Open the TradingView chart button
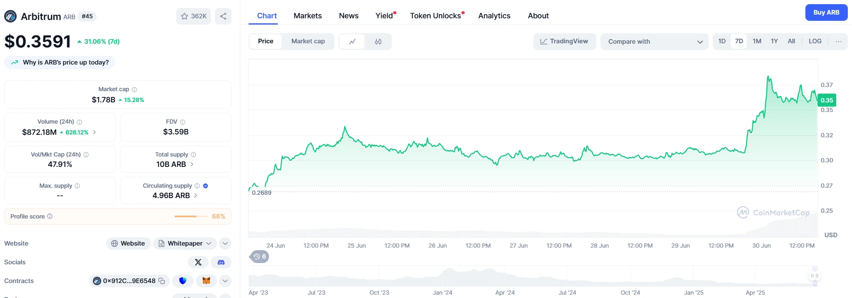Viewport: 852px width, 298px height. point(565,42)
